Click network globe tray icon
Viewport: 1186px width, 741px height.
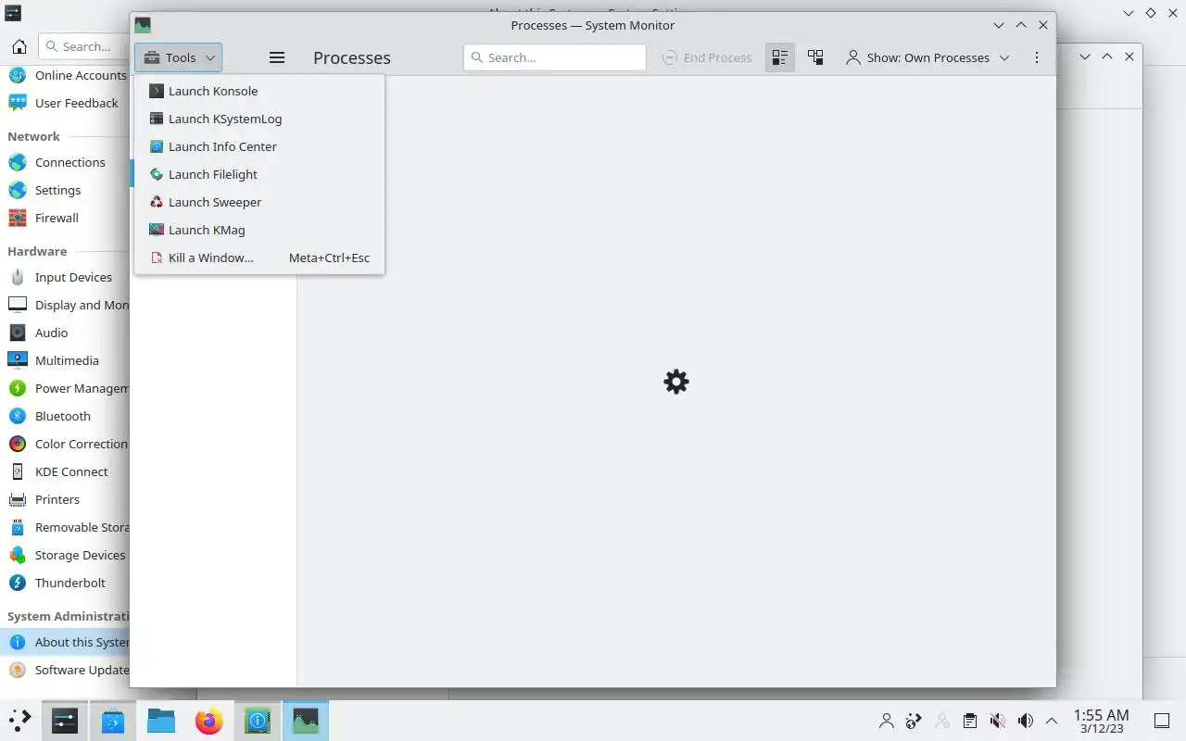[915, 721]
